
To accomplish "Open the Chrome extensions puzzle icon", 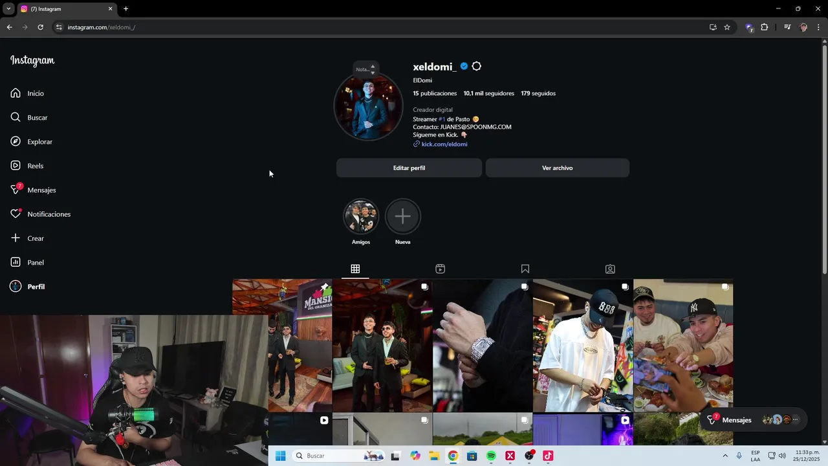I will [764, 27].
